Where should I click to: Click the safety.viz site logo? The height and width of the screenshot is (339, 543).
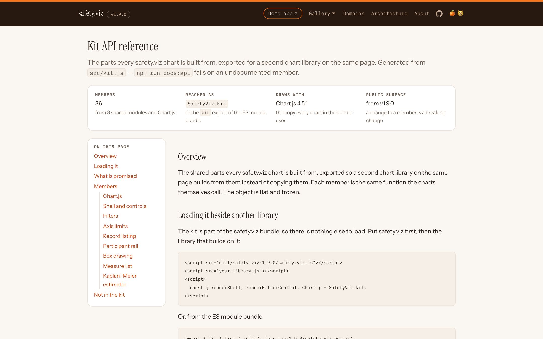click(91, 13)
